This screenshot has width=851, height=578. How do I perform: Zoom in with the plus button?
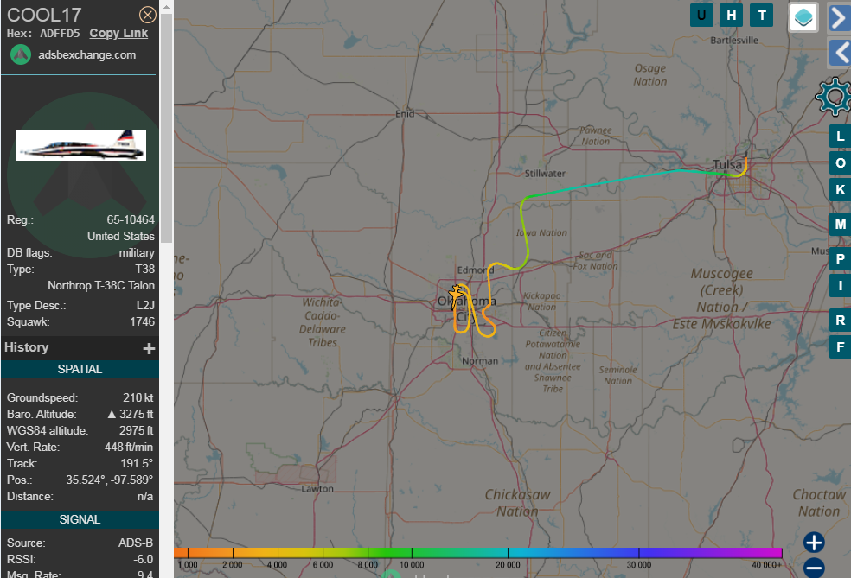coord(814,543)
